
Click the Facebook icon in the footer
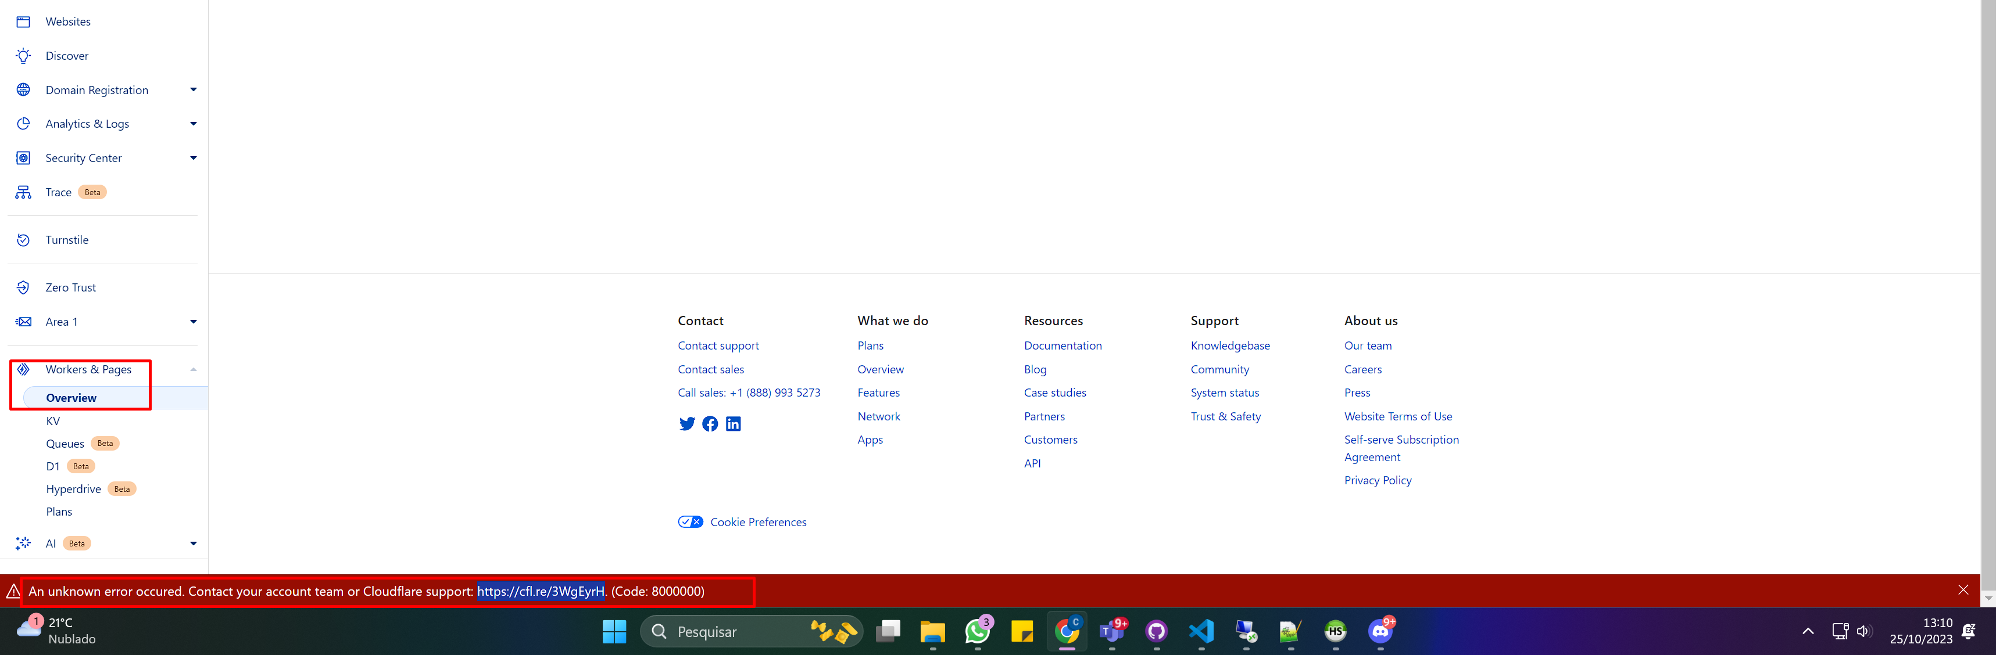(710, 423)
